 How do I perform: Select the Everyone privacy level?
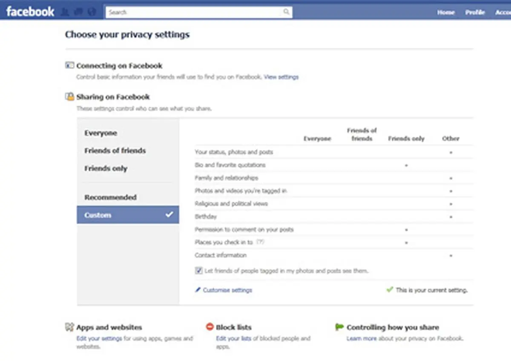100,133
